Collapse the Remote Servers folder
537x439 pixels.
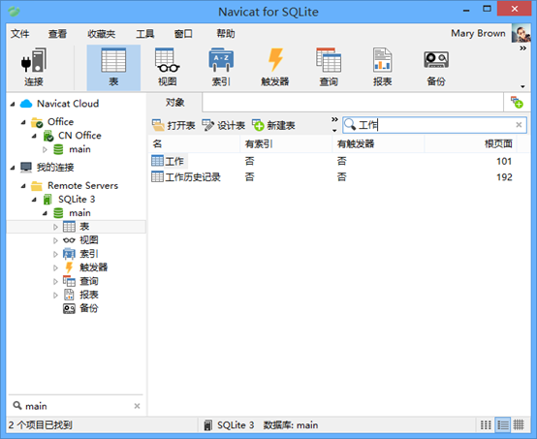tap(23, 186)
